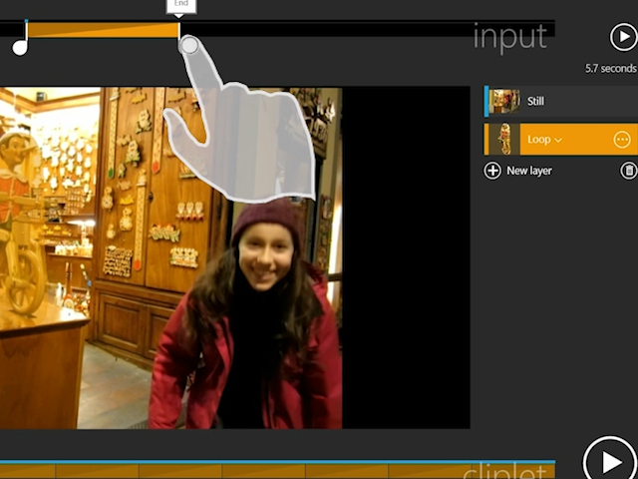Click the Still layer thumbnail
This screenshot has width=638, height=479.
pyautogui.click(x=505, y=101)
